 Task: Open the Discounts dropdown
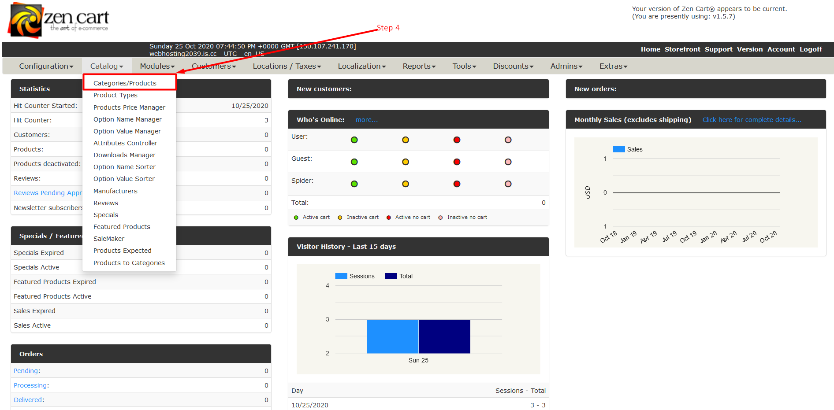[514, 66]
